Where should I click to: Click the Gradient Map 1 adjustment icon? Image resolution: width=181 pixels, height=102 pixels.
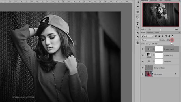[x=149, y=49]
